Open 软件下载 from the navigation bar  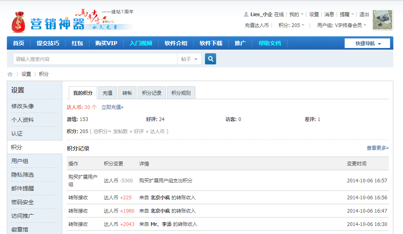click(x=211, y=43)
